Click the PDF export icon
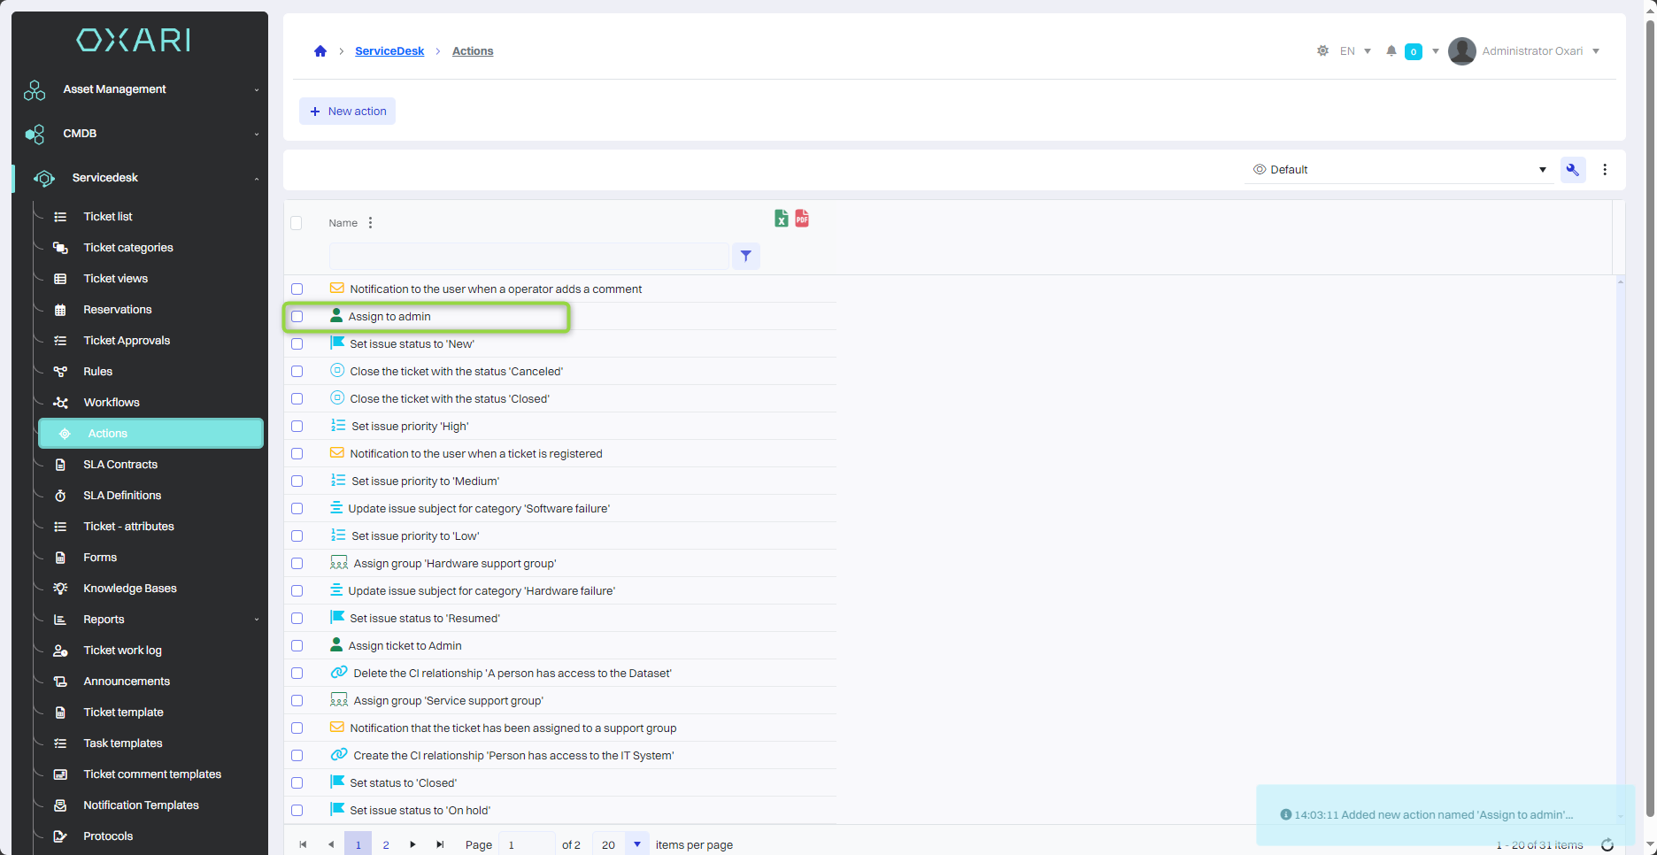1657x855 pixels. pyautogui.click(x=802, y=219)
